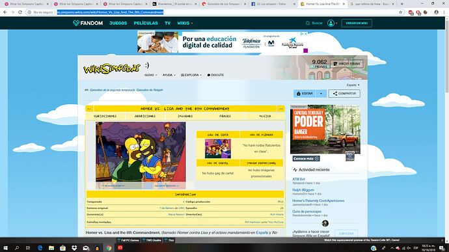Screen dimensions: 449x252
Task: Switch to the Facebook Los simpson tab
Action: (x=273, y=4)
